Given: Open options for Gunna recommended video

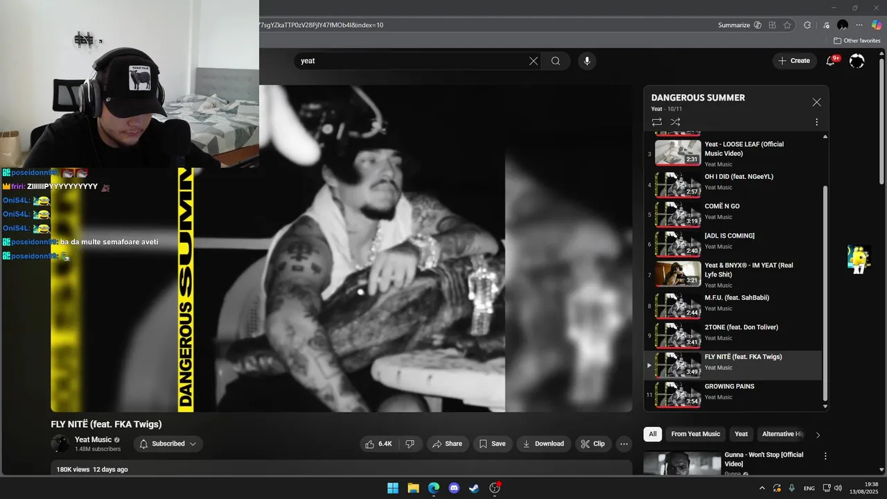Looking at the screenshot, I should pyautogui.click(x=825, y=456).
